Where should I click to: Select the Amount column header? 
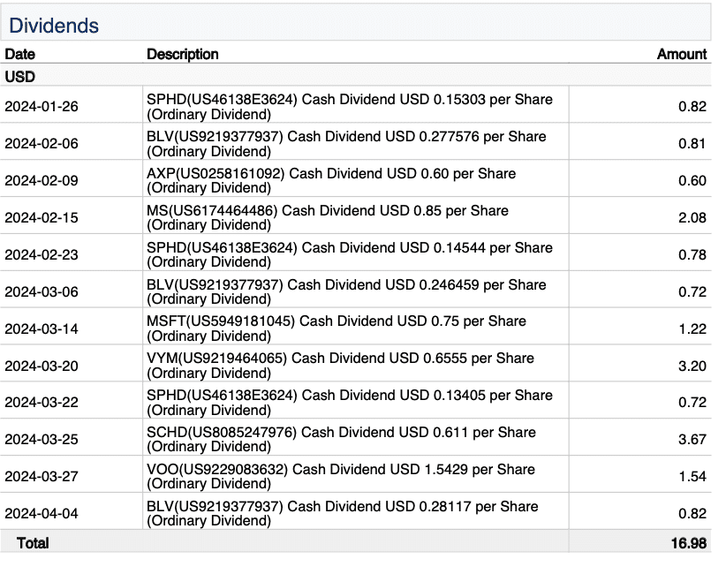(x=682, y=54)
